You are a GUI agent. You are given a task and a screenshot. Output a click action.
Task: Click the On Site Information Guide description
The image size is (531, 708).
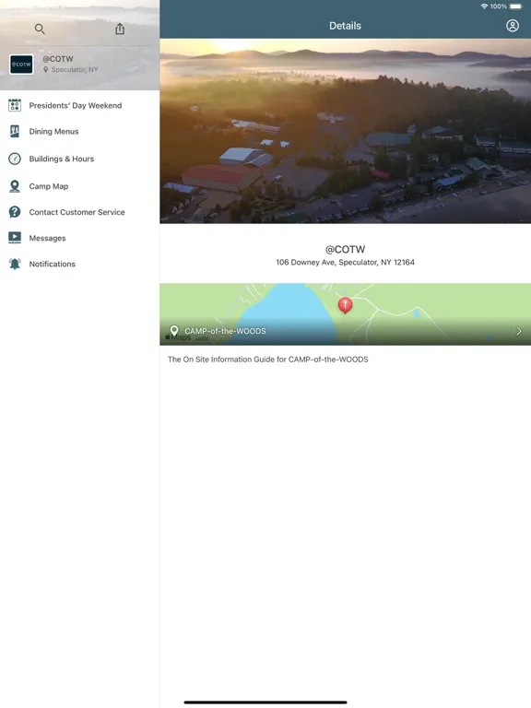click(267, 360)
